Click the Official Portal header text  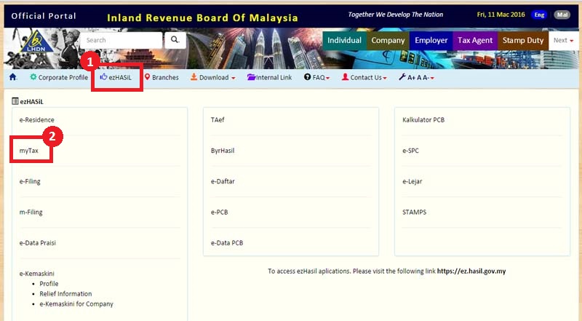coord(44,16)
